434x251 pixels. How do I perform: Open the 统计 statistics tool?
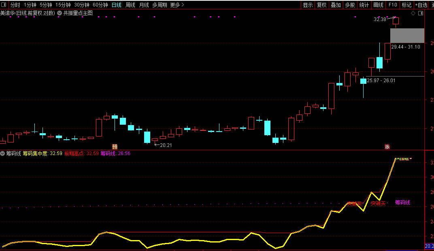tap(364, 5)
